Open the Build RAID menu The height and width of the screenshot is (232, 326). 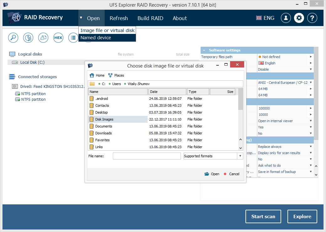tap(150, 18)
